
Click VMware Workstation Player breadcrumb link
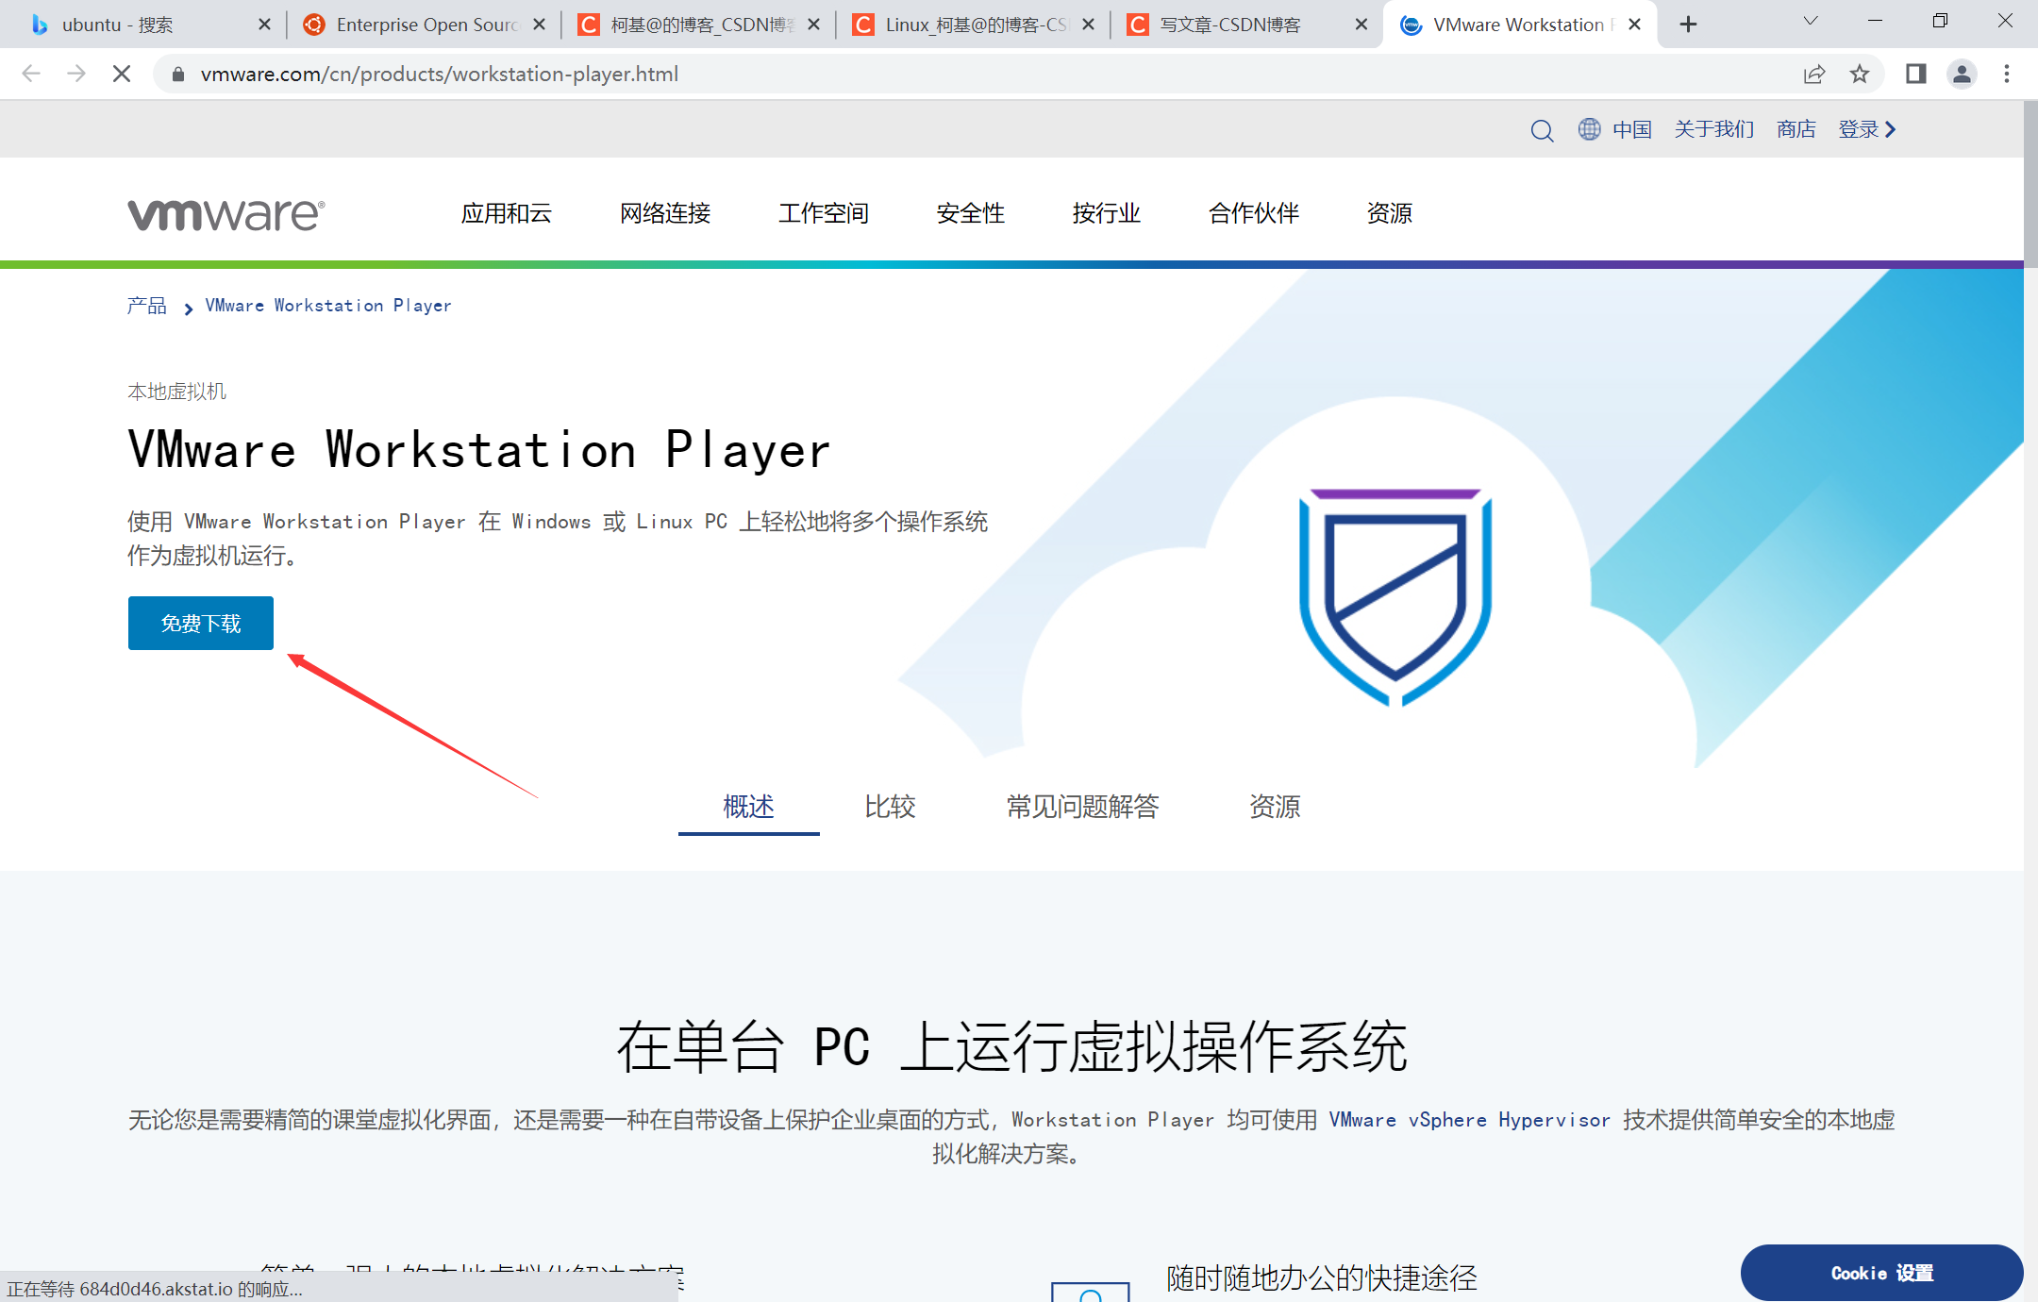point(328,306)
